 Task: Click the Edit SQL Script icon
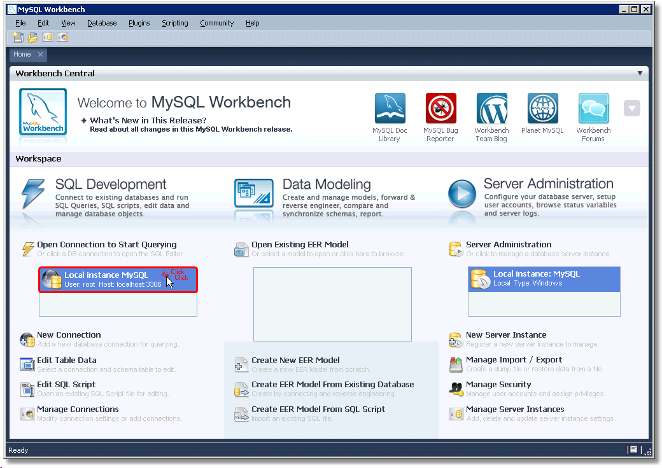coord(27,389)
